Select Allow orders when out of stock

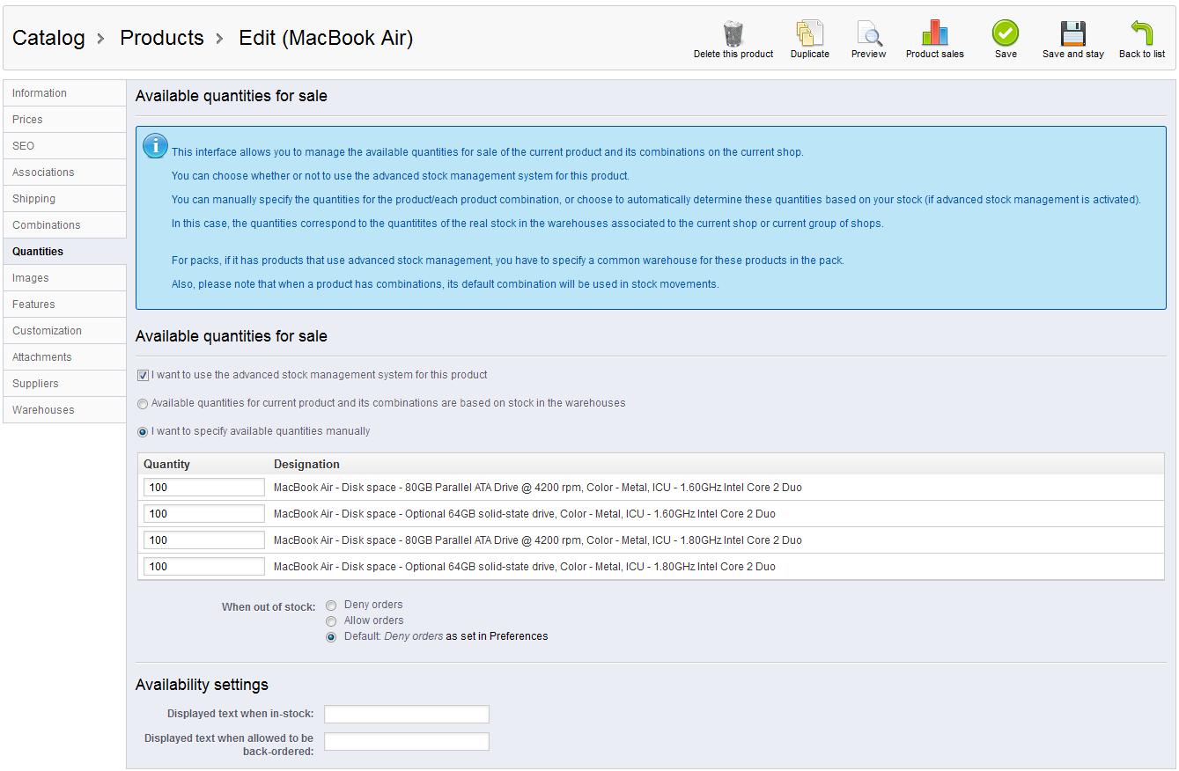pyautogui.click(x=331, y=621)
